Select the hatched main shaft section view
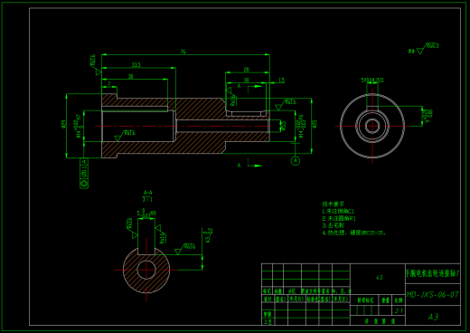The width and height of the screenshot is (470, 333). (185, 126)
